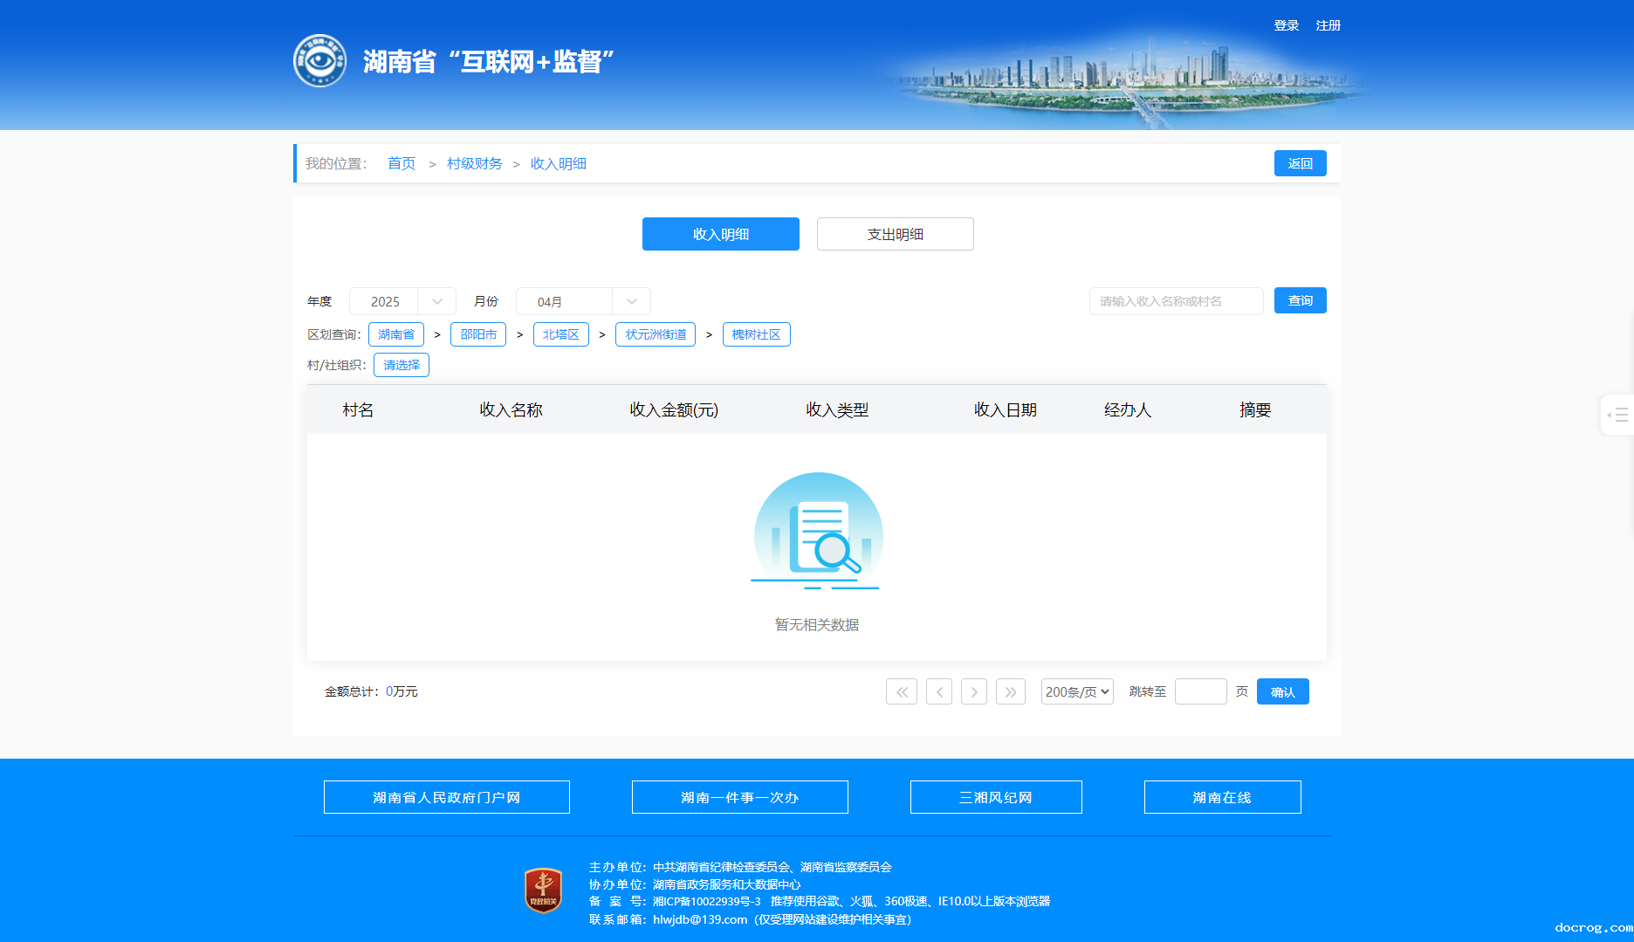Expand the 年度 2025 year dropdown
Screen dimensions: 1634x942
[402, 301]
